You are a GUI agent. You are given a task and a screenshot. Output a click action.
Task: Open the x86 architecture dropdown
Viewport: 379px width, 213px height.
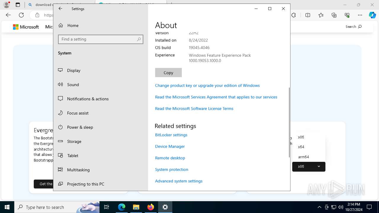pos(309,167)
